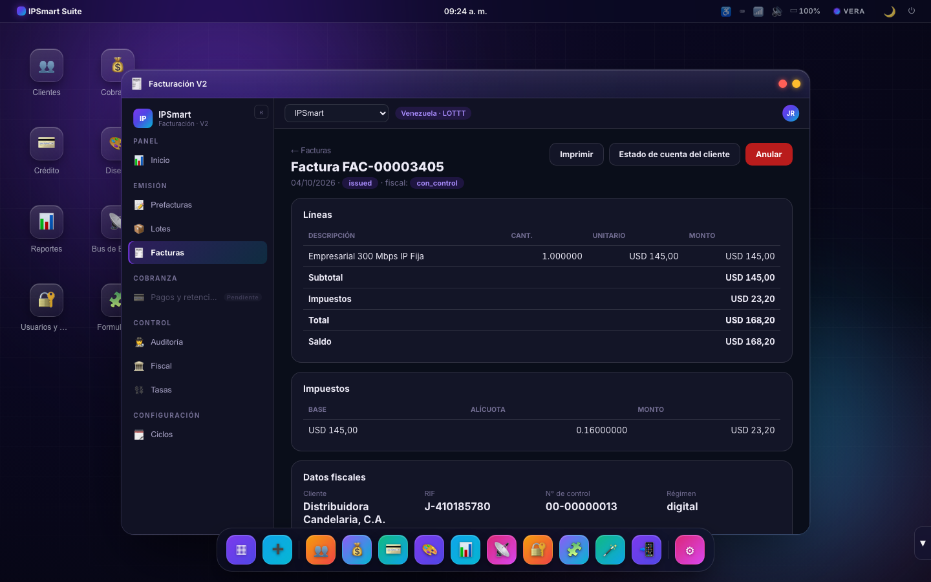Open Estado de cuenta del cliente
This screenshot has height=582, width=931.
tap(674, 155)
